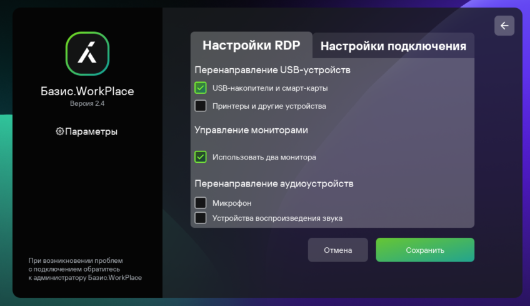Click the back arrow button
The width and height of the screenshot is (530, 306).
(x=504, y=26)
